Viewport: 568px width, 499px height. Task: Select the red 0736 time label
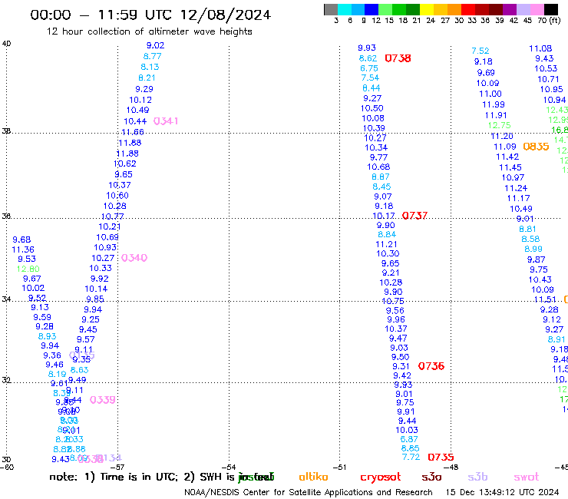[x=431, y=366]
